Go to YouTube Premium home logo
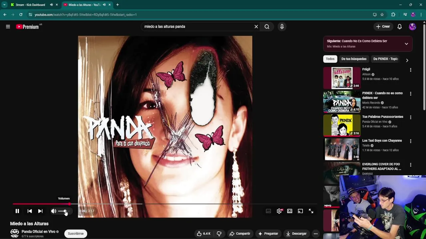The height and width of the screenshot is (239, 426). pyautogui.click(x=27, y=27)
